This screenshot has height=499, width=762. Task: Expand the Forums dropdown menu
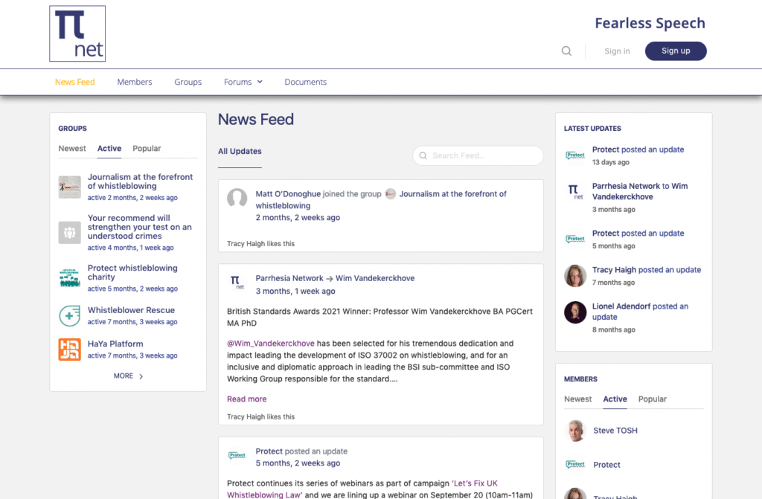[243, 82]
